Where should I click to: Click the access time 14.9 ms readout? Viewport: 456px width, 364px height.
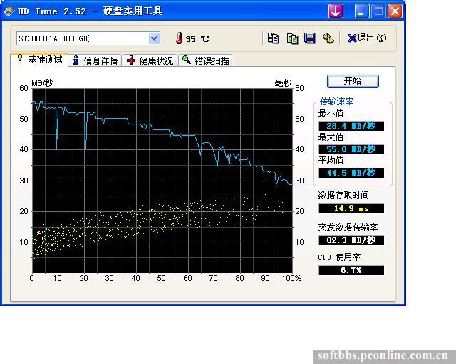point(351,208)
